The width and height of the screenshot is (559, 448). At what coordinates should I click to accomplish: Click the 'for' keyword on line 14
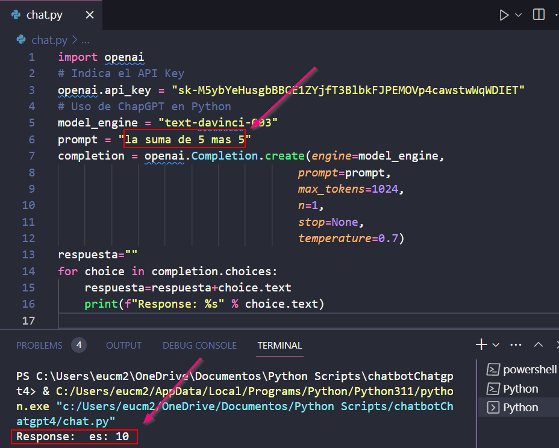(67, 271)
